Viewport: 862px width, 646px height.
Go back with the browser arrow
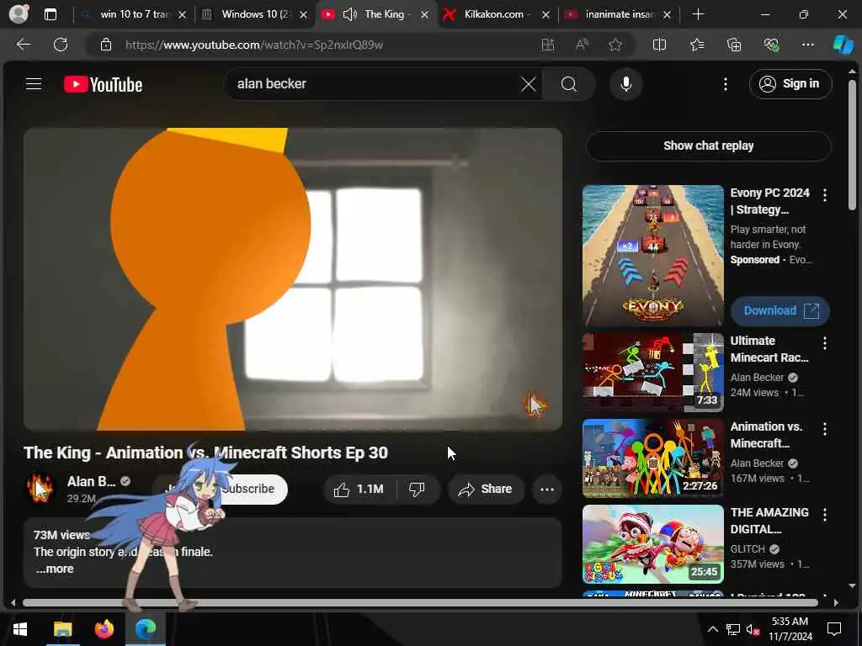coord(23,45)
